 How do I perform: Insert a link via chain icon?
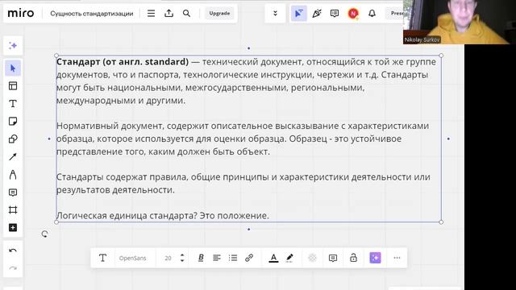tap(249, 258)
